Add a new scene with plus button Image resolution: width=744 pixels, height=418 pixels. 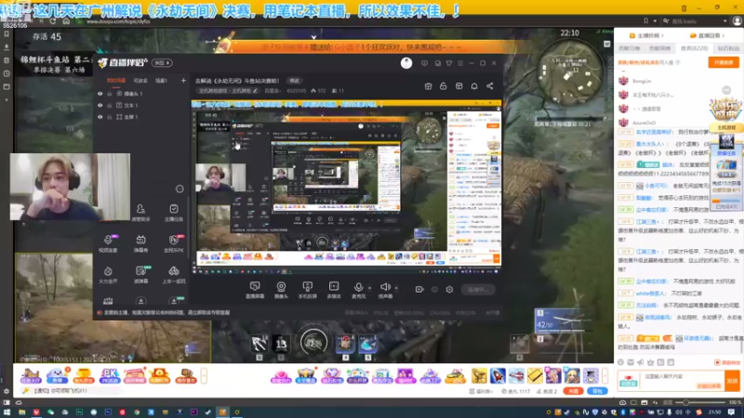pos(183,81)
